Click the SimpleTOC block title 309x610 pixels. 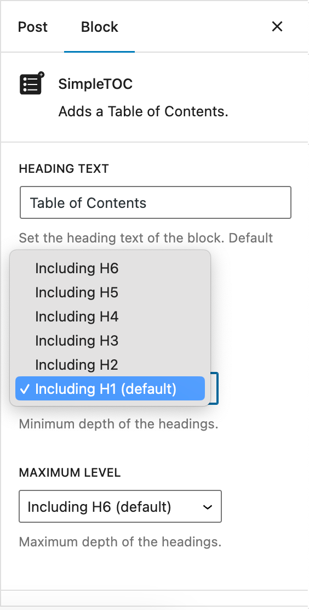pos(96,84)
